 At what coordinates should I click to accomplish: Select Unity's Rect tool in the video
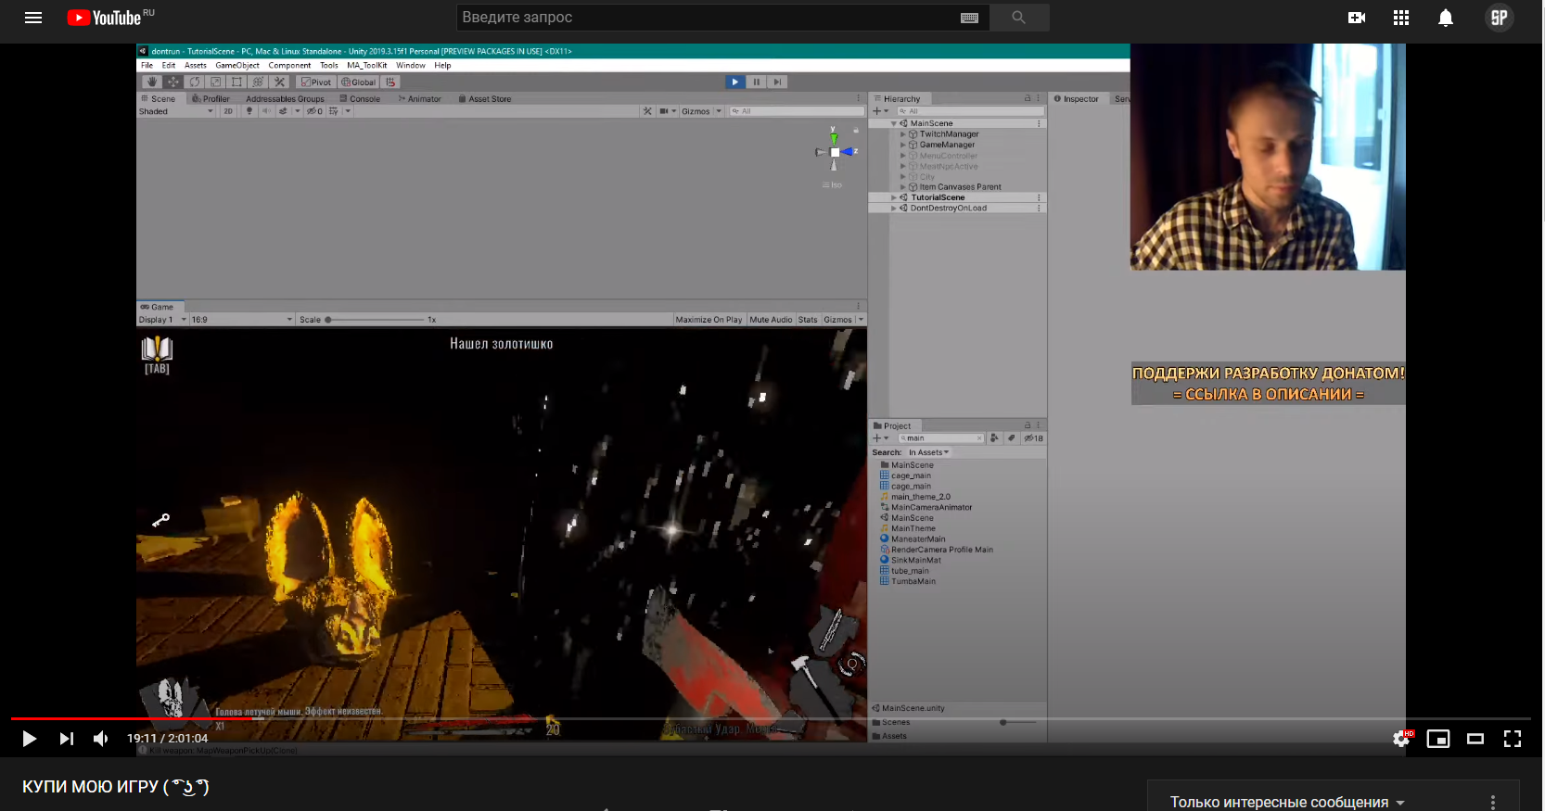(x=236, y=82)
